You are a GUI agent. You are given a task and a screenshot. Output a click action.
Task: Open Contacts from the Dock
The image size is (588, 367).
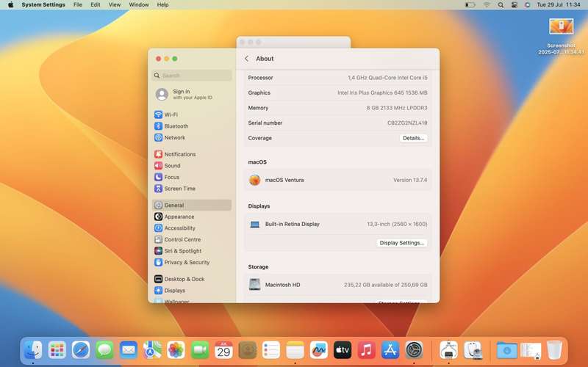248,350
